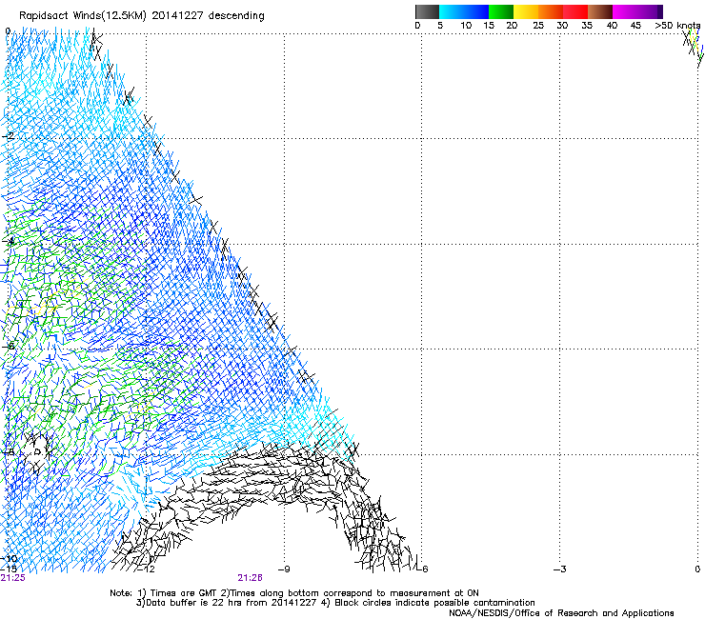Click the latitude label '-10' on left axis

[9, 559]
